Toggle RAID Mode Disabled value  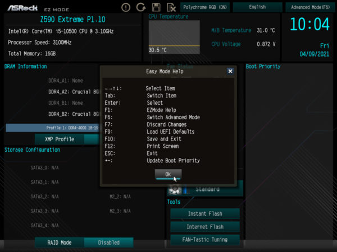(x=109, y=242)
